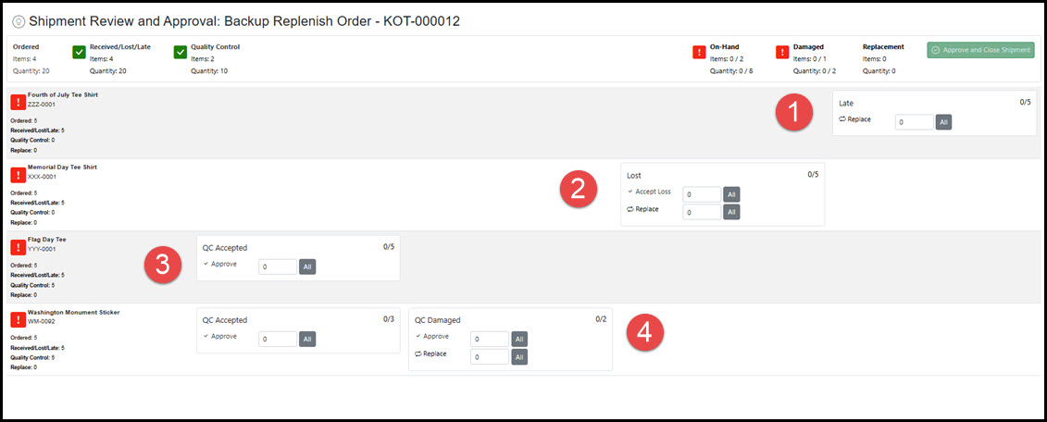The image size is (1047, 422).
Task: Click green check icon next to Quality Control
Action: (181, 53)
